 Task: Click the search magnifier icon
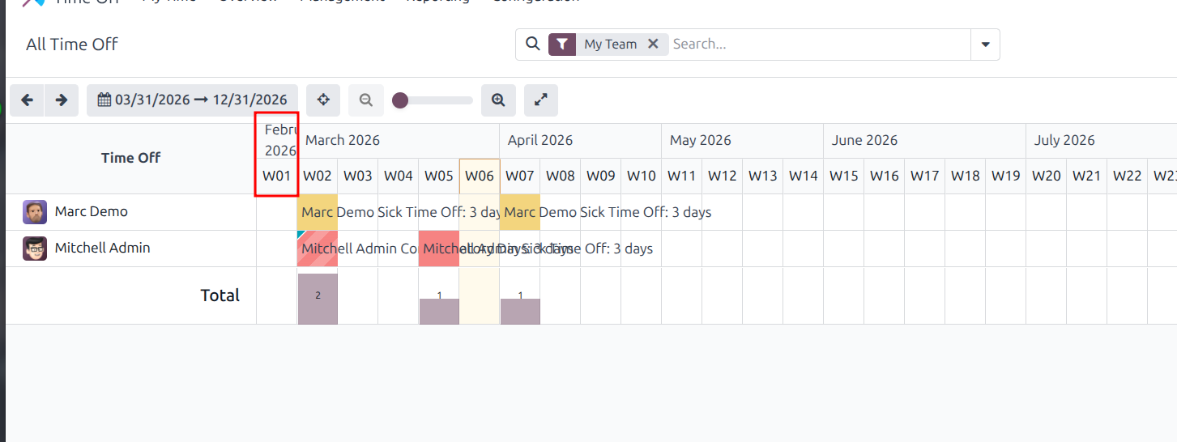pyautogui.click(x=532, y=44)
